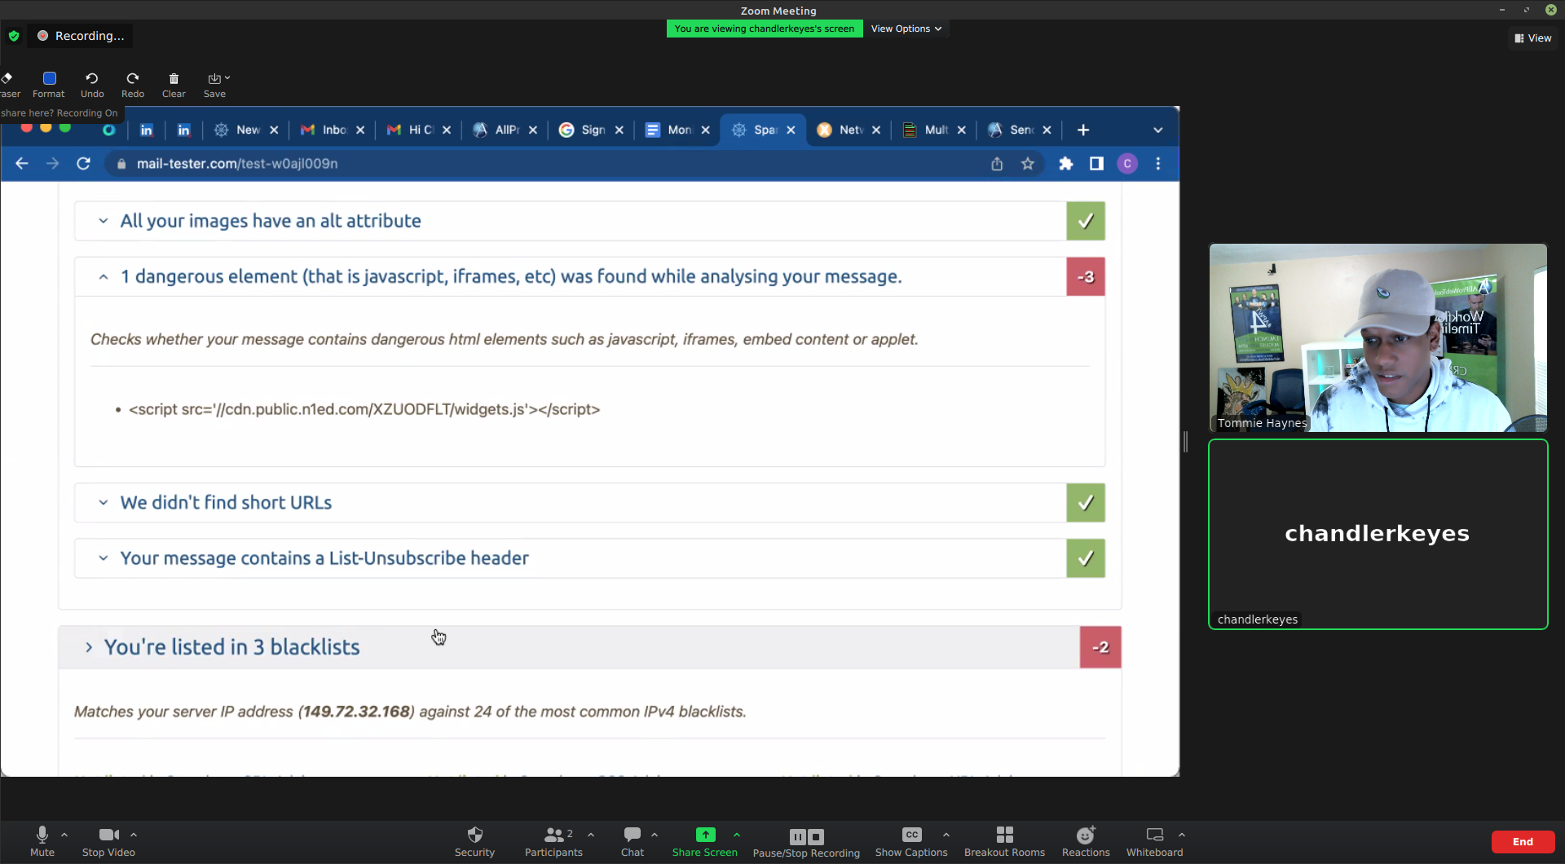Open Breakout Rooms
The image size is (1565, 864).
coord(1004,841)
